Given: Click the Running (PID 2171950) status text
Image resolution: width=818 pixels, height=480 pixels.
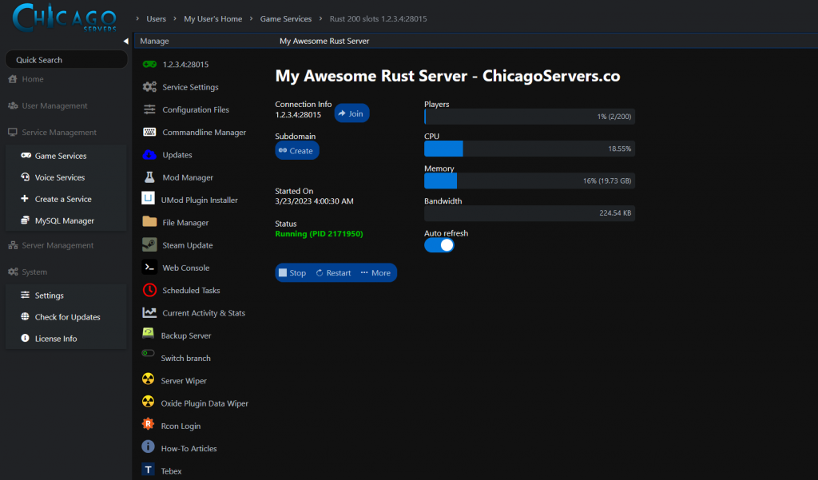Looking at the screenshot, I should 319,234.
